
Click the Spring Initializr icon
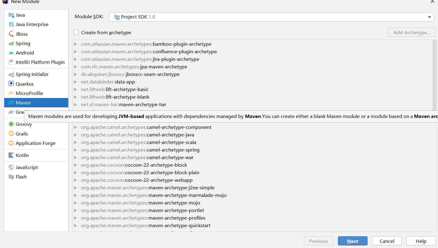[x=11, y=74]
